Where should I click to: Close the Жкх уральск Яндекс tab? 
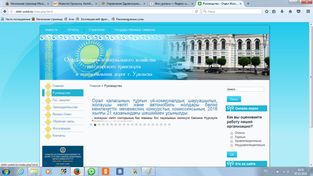coord(192,4)
